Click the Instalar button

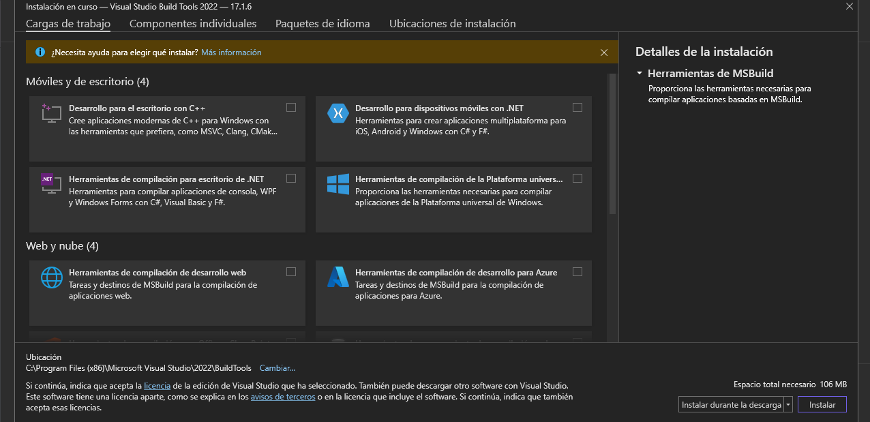click(x=822, y=404)
